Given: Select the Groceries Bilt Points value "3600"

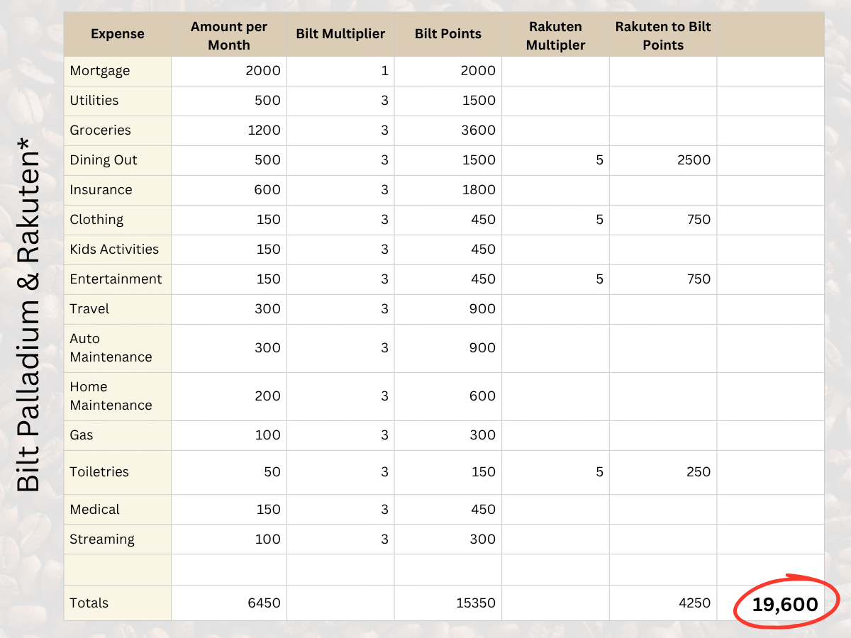Looking at the screenshot, I should click(477, 130).
